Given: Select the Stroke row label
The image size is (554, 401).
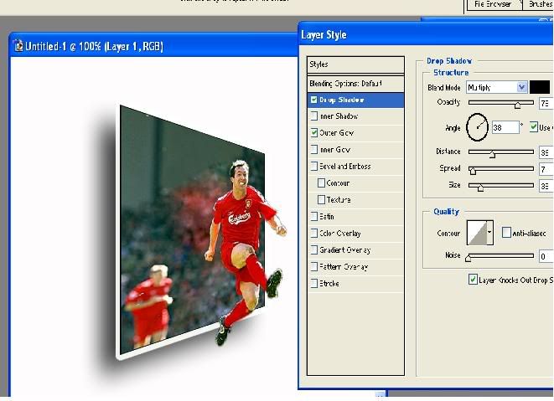Looking at the screenshot, I should (329, 284).
